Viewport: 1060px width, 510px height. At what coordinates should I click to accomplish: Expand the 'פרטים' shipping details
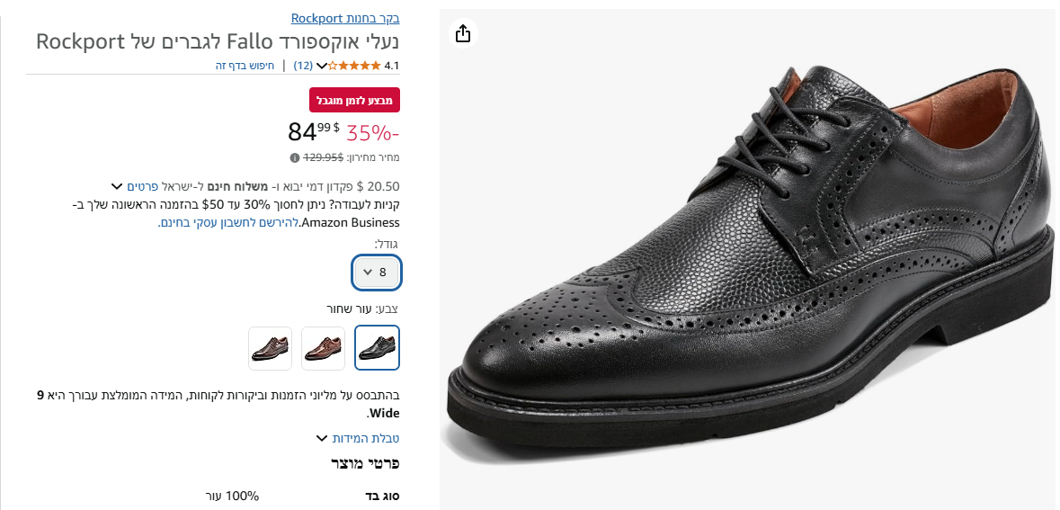click(142, 186)
